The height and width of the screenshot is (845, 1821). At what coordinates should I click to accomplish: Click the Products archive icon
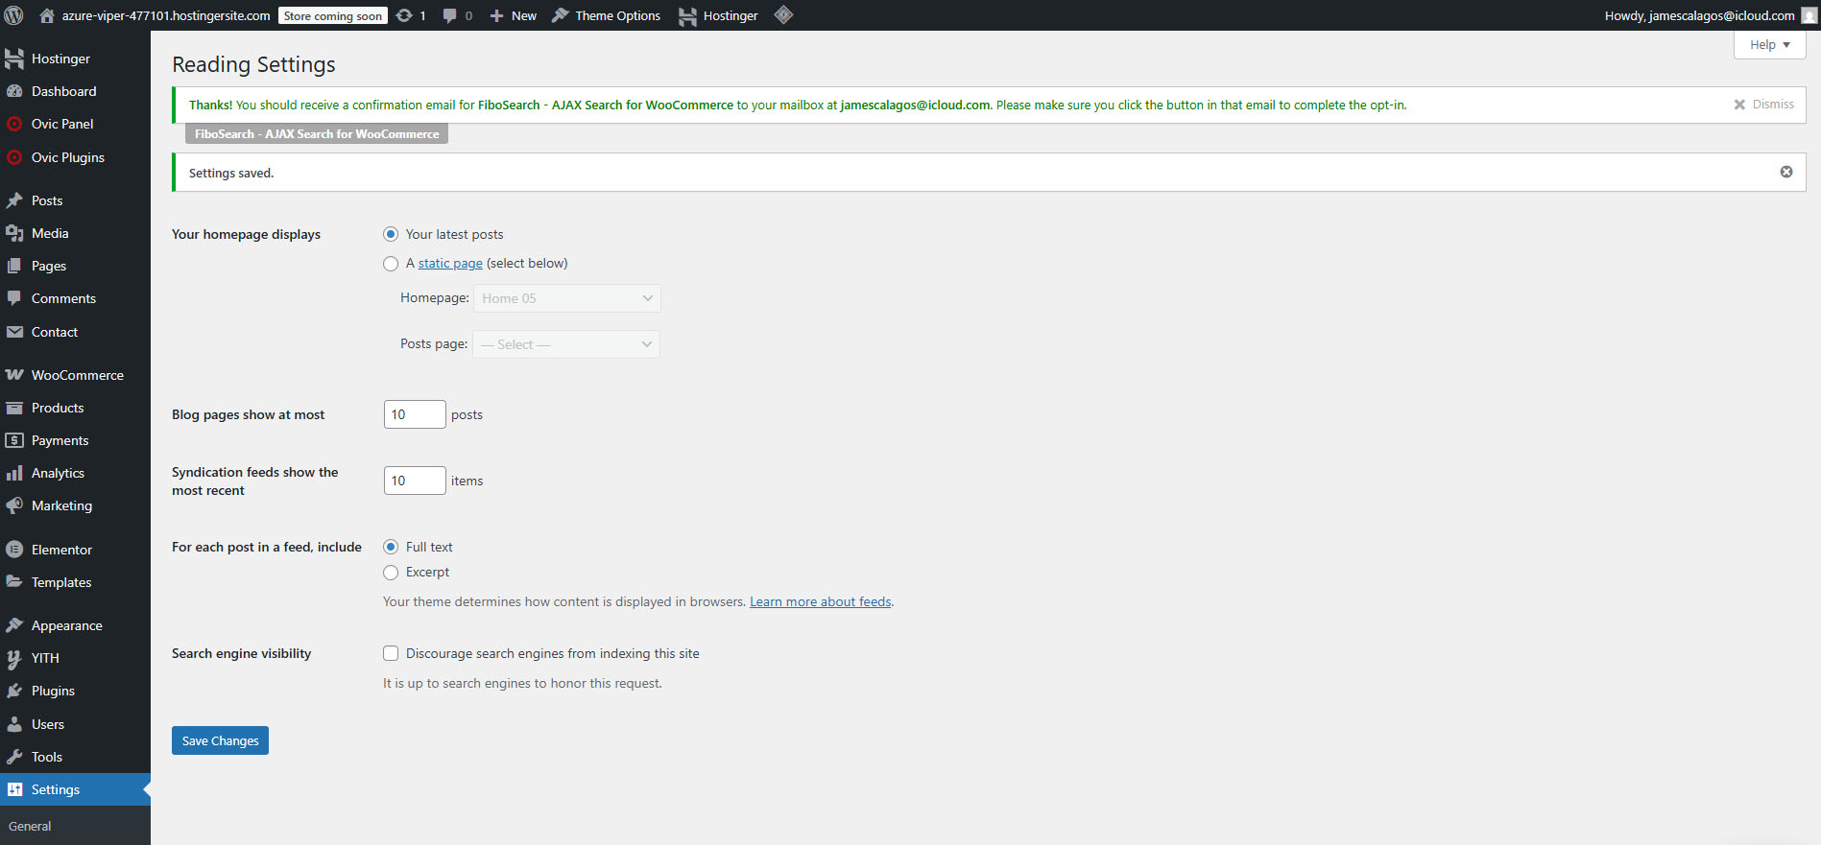coord(14,408)
